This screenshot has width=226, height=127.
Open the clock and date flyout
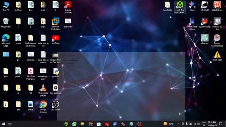(x=212, y=124)
